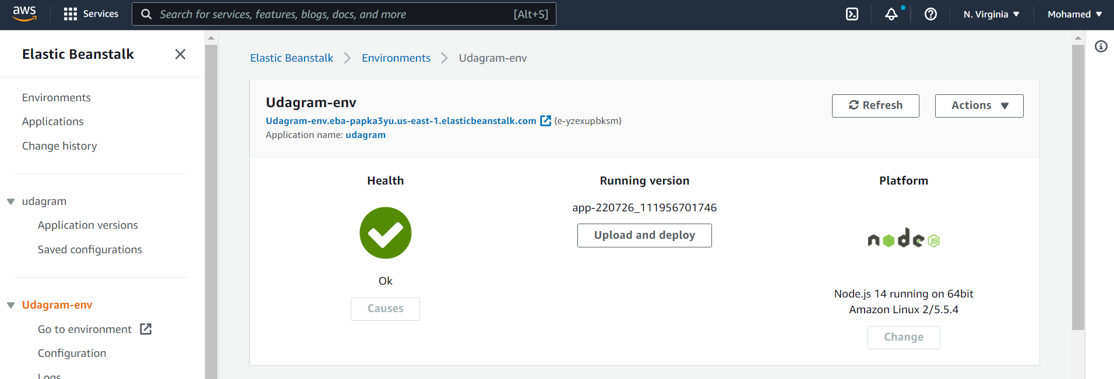This screenshot has height=379, width=1114.
Task: Collapse the Udagram-env tree section
Action: tap(10, 305)
